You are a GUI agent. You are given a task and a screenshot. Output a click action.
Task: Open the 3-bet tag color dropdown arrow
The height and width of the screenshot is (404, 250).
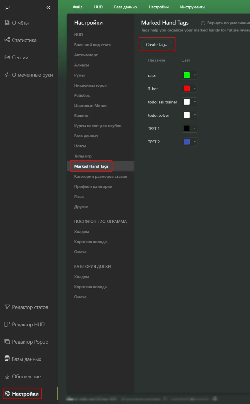coord(195,89)
